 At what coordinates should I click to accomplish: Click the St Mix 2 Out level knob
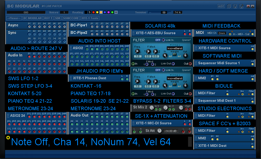pyautogui.click(x=181, y=108)
